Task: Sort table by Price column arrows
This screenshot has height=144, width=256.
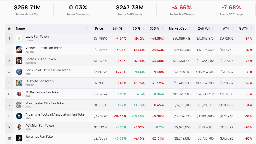Action: point(106,28)
